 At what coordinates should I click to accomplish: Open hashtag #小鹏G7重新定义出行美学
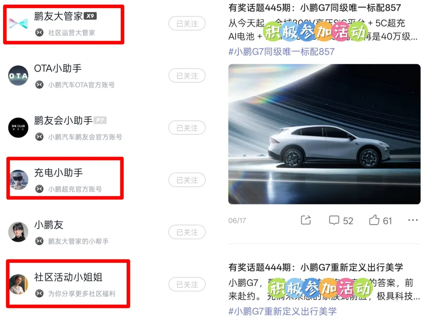click(283, 311)
